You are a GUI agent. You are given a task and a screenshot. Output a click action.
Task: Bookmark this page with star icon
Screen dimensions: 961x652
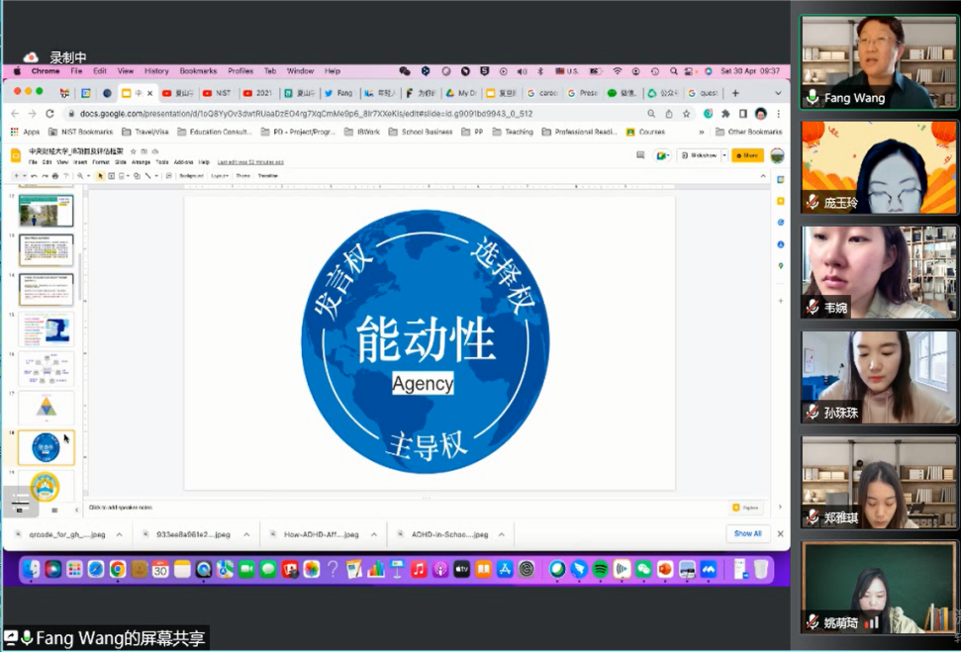pyautogui.click(x=686, y=114)
